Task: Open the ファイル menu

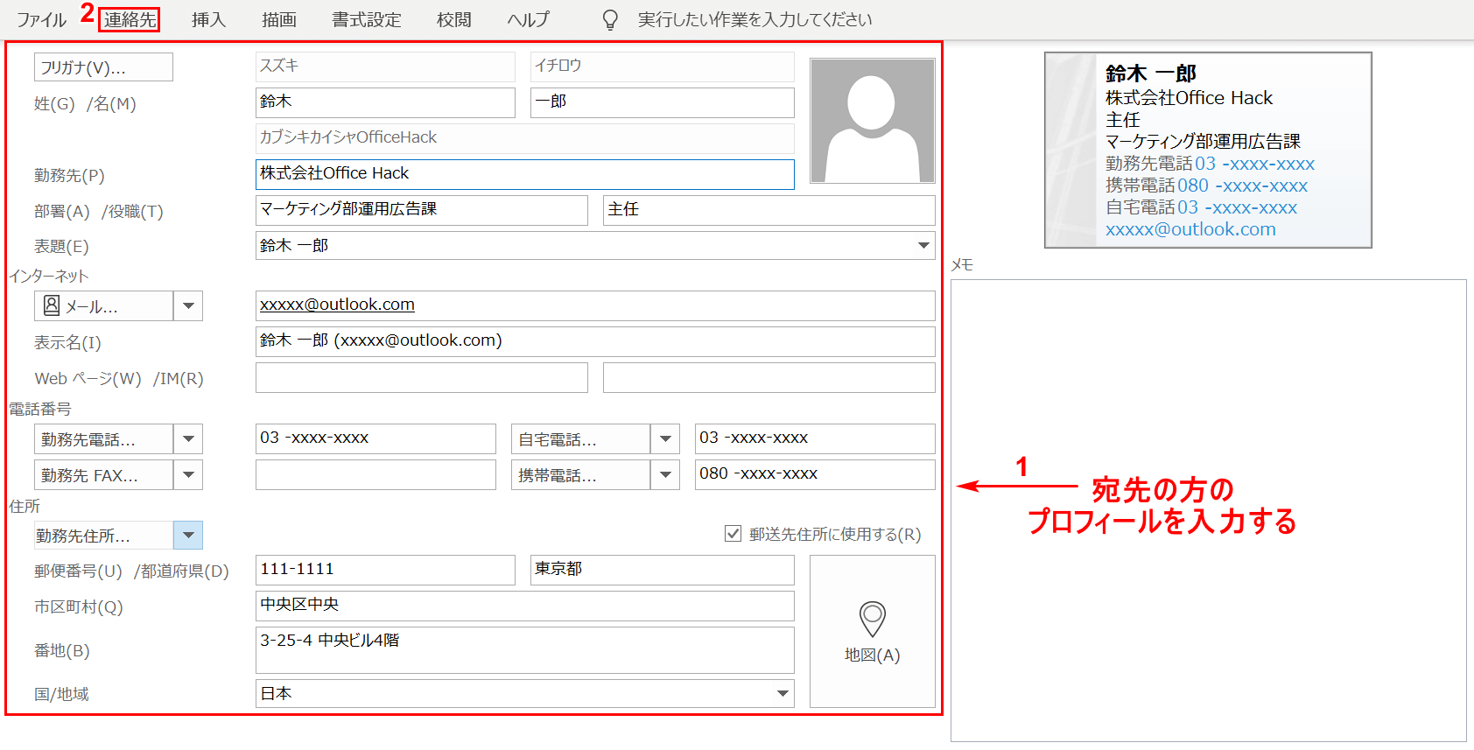Action: pos(41,19)
